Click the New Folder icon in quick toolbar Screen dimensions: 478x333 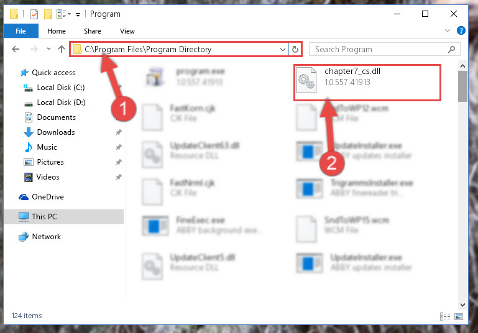tap(48, 14)
